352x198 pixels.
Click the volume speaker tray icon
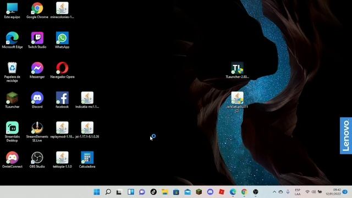313,192
